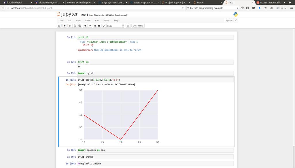Click the Jupyter logo
This screenshot has height=168, width=295.
67,14
